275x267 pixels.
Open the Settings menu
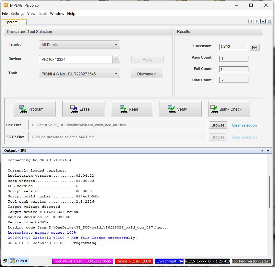[18, 14]
